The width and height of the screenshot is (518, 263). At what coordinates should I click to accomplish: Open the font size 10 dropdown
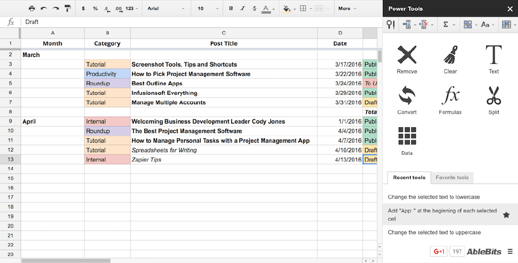[208, 9]
